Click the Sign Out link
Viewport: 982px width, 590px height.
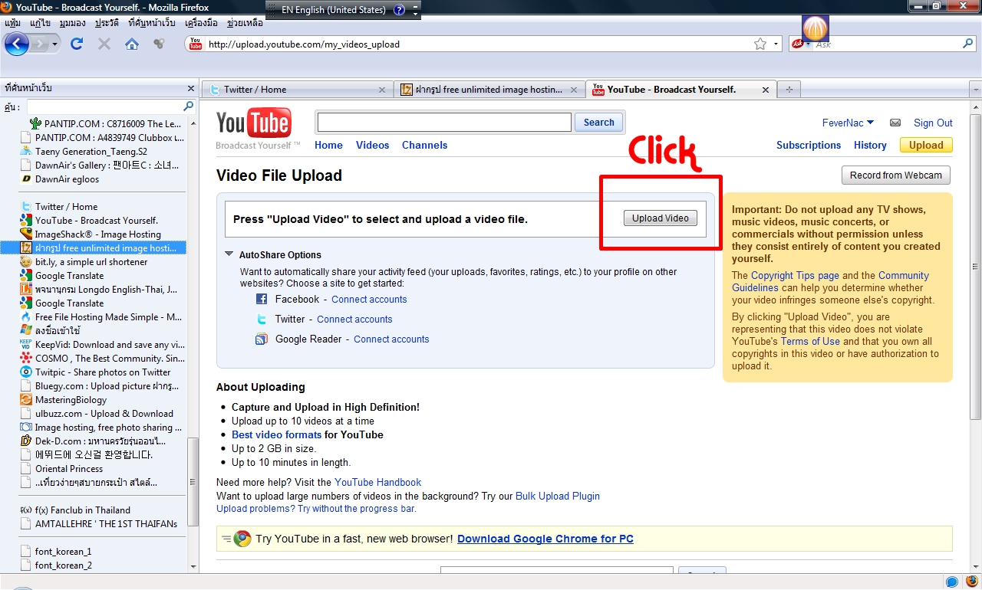[x=933, y=123]
